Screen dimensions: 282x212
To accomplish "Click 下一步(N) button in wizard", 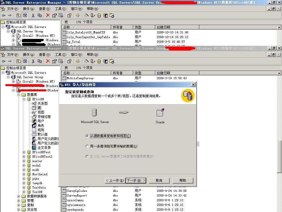I will coord(136,181).
